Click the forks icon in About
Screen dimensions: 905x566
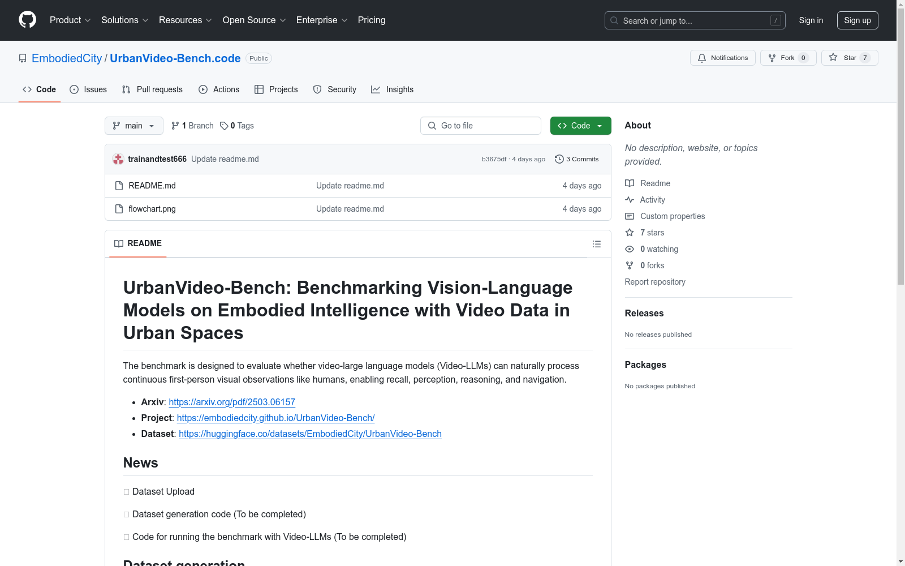point(630,265)
